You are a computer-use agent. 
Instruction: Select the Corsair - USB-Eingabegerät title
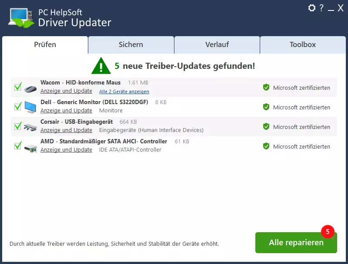pyautogui.click(x=77, y=122)
